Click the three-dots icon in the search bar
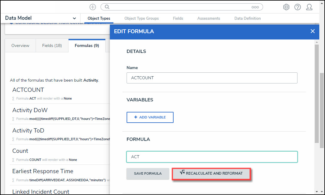The image size is (325, 195). pos(255,7)
